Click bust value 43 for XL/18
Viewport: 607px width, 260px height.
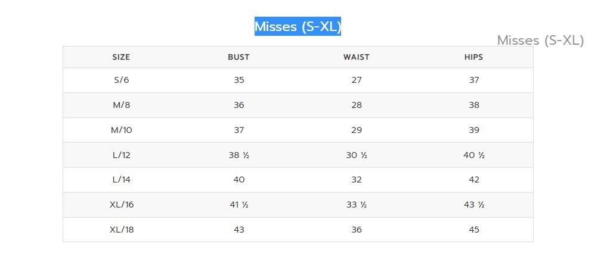click(x=239, y=230)
